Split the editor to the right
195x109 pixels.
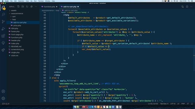[x=187, y=7]
